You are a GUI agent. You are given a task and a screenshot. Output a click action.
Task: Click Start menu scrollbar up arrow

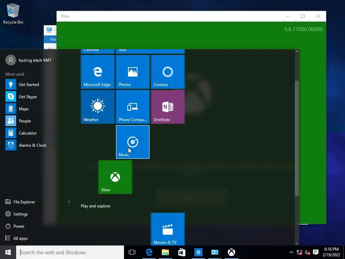click(297, 51)
